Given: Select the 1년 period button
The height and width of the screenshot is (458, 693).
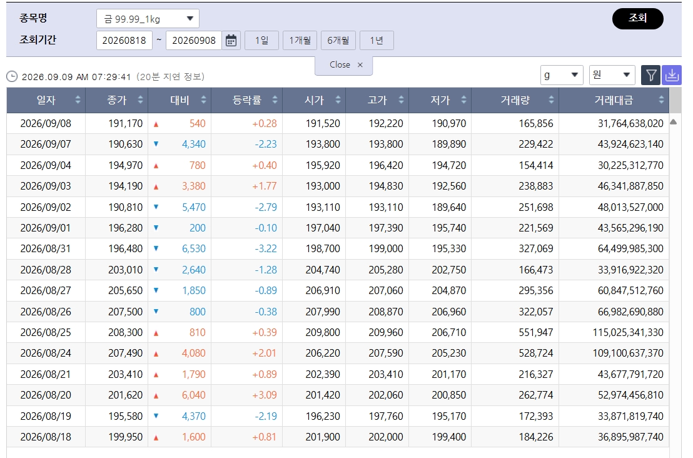Looking at the screenshot, I should (377, 41).
